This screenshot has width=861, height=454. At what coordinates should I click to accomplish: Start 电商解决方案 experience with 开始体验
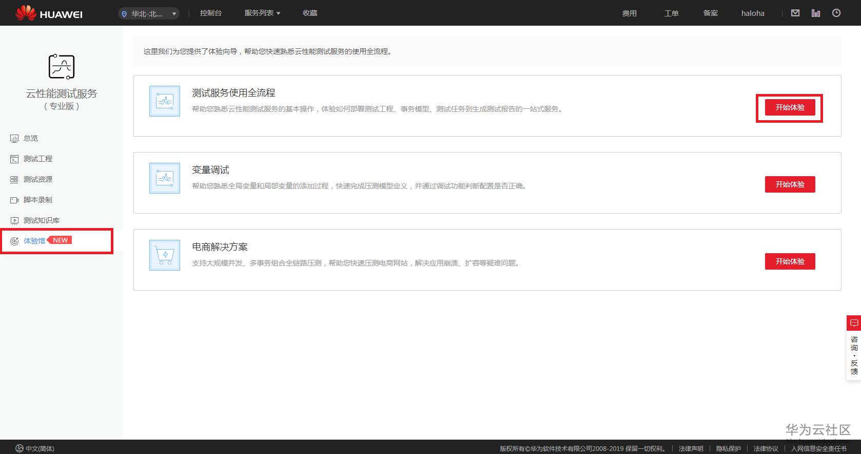click(790, 261)
